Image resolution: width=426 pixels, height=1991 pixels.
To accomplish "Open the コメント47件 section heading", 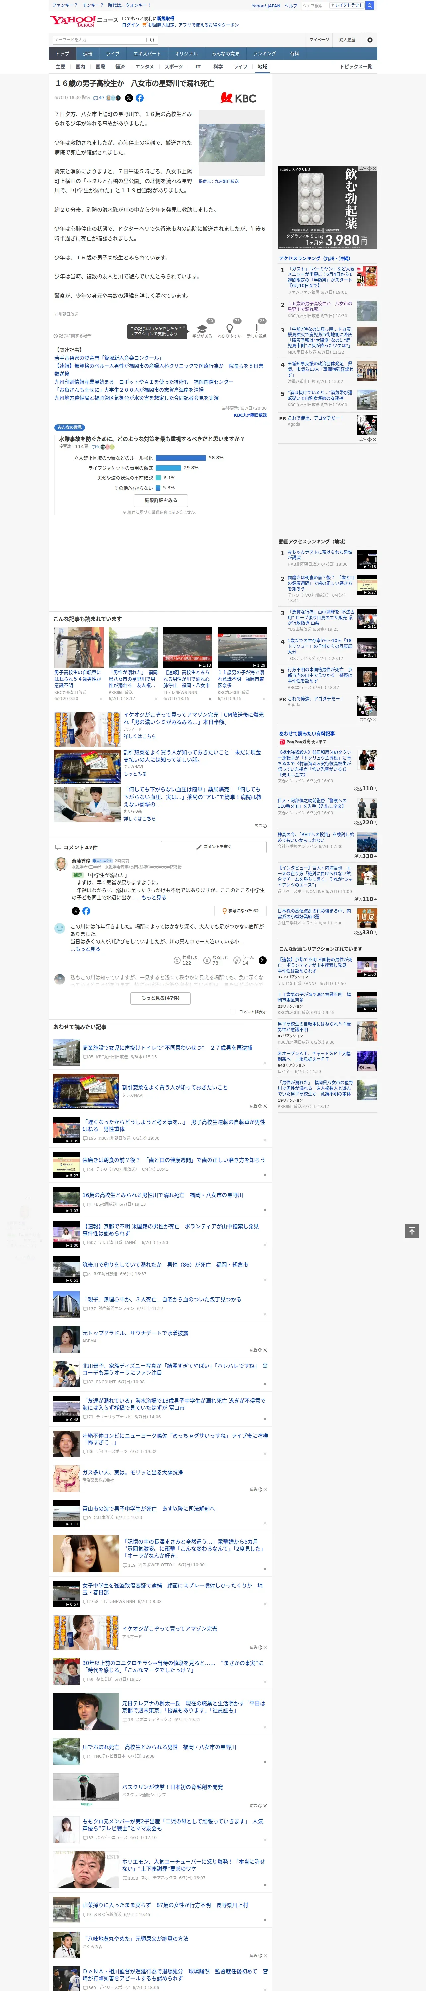I will (77, 847).
